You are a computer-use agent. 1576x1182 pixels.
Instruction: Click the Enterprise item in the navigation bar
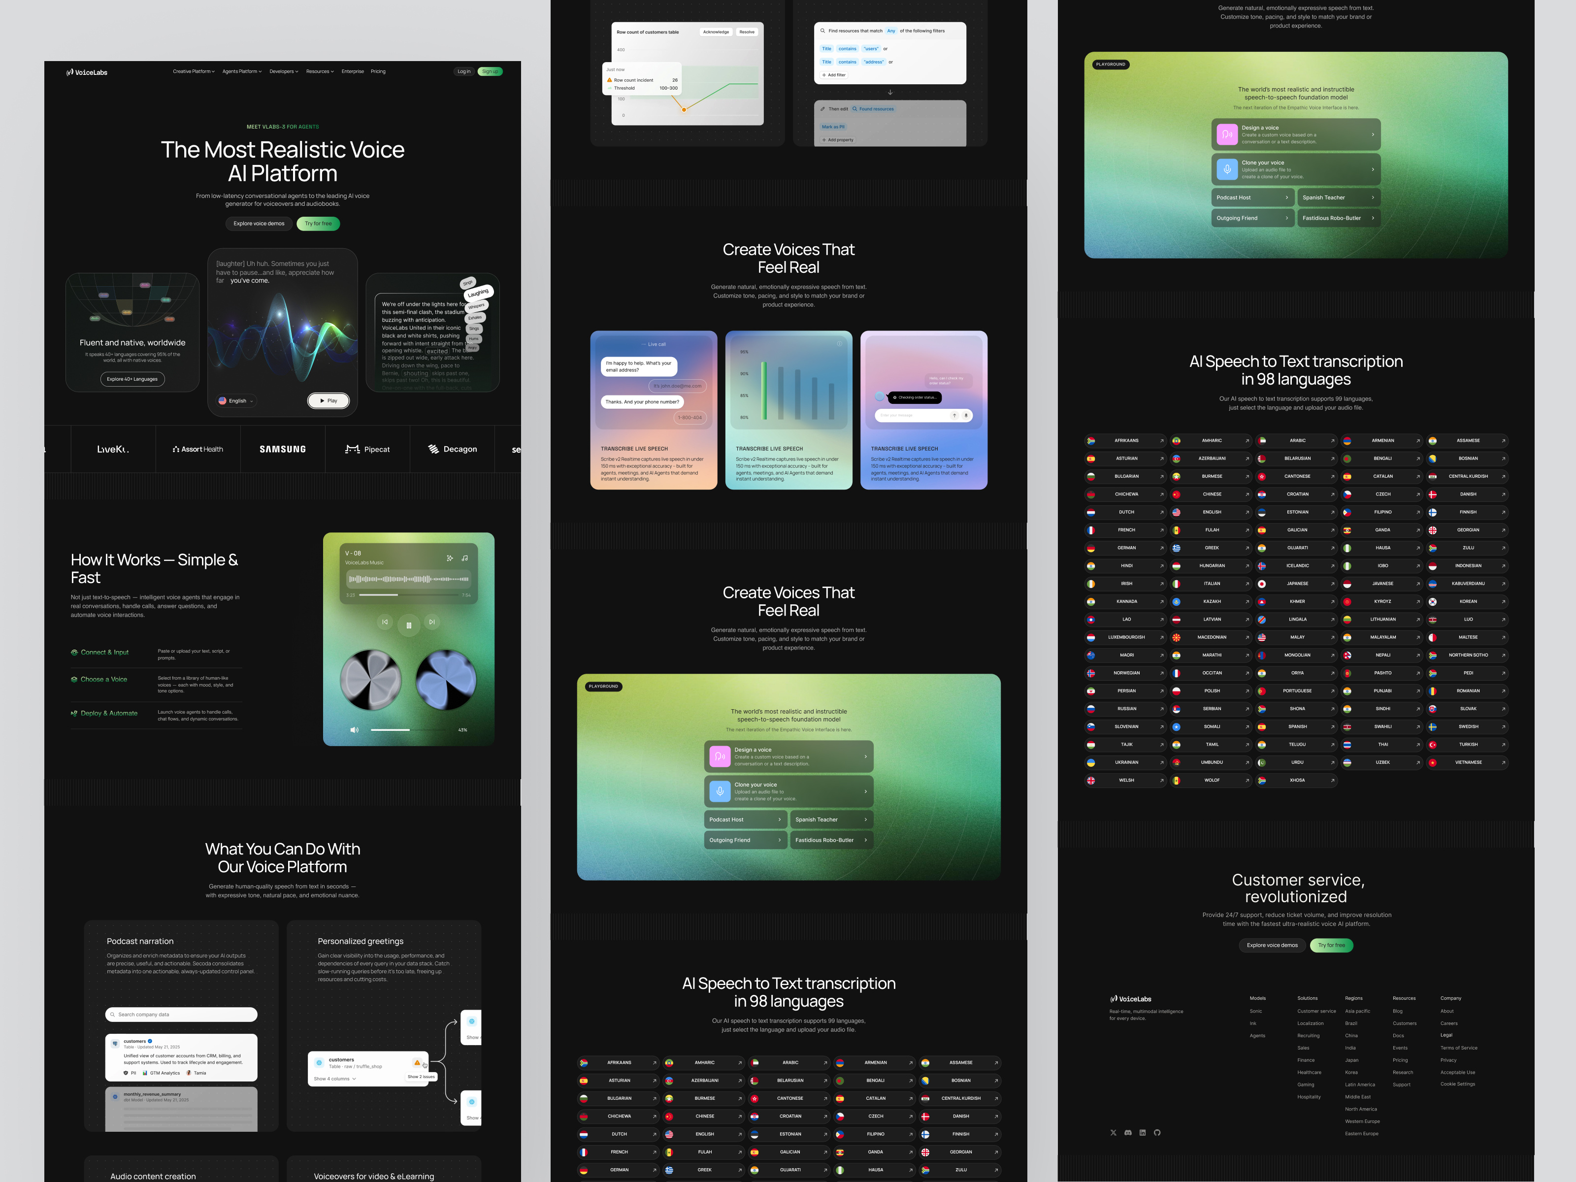tap(353, 71)
